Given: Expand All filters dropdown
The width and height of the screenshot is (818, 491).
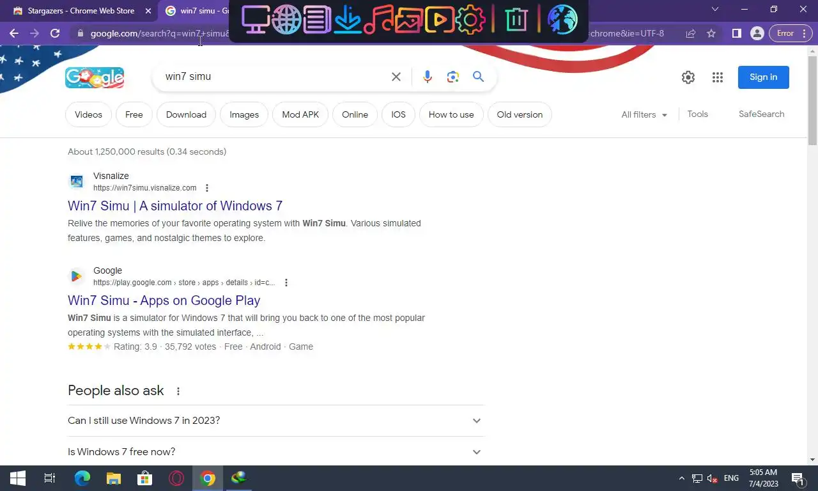Looking at the screenshot, I should coord(644,114).
